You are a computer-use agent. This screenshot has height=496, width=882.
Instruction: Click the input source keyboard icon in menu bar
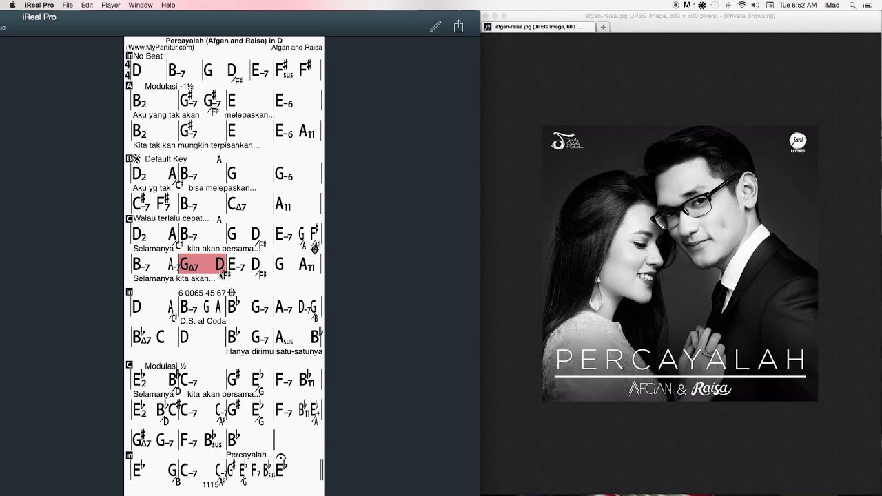pos(770,5)
